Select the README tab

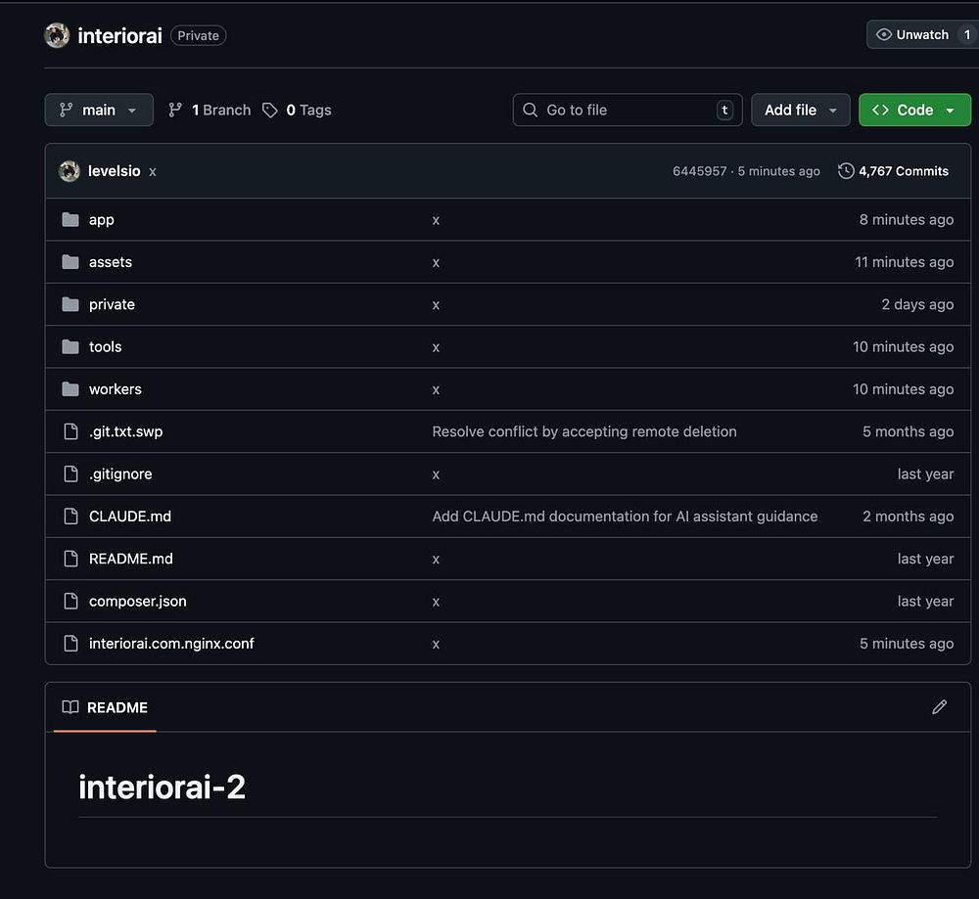[105, 707]
